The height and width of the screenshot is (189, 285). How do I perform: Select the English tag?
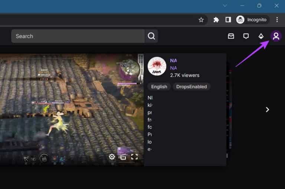(159, 87)
